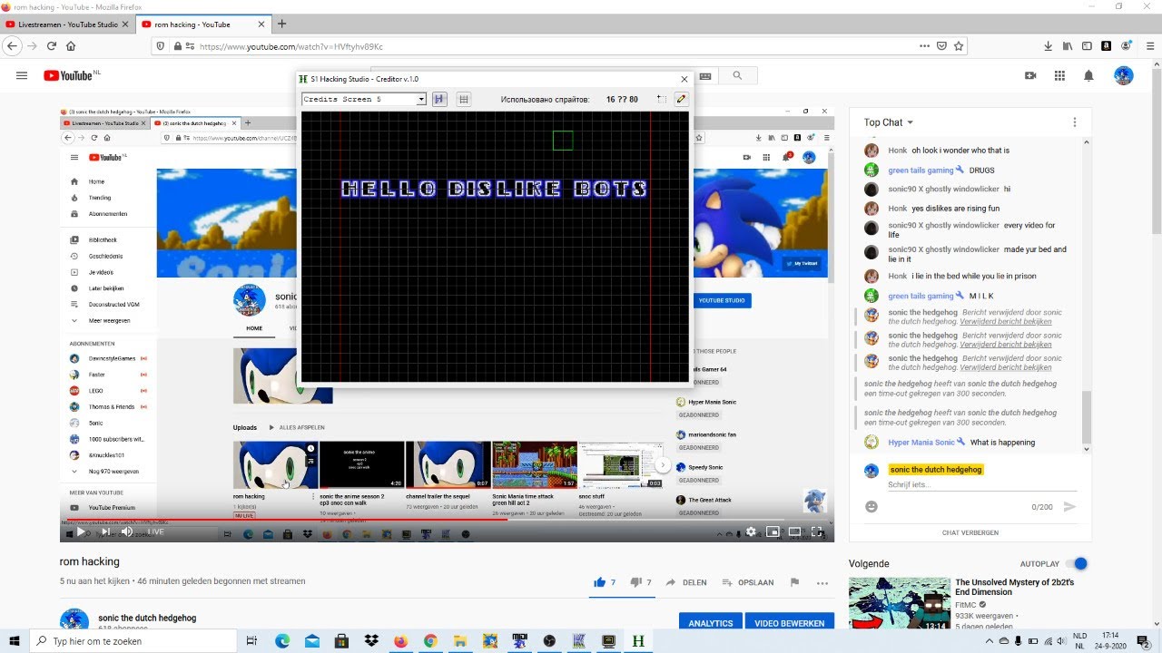The width and height of the screenshot is (1162, 653).
Task: Open Microsoft Edge from taskbar
Action: 282,641
